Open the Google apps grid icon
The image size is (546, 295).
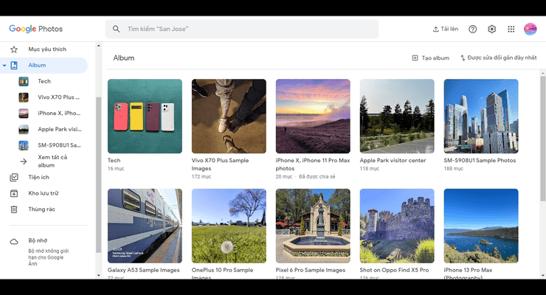[511, 29]
